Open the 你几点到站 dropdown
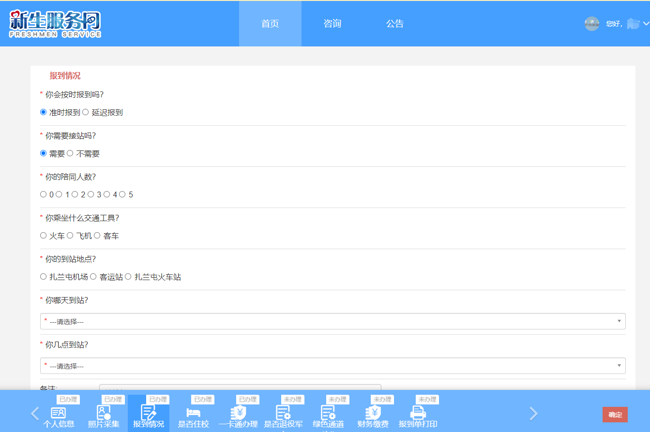 click(333, 366)
